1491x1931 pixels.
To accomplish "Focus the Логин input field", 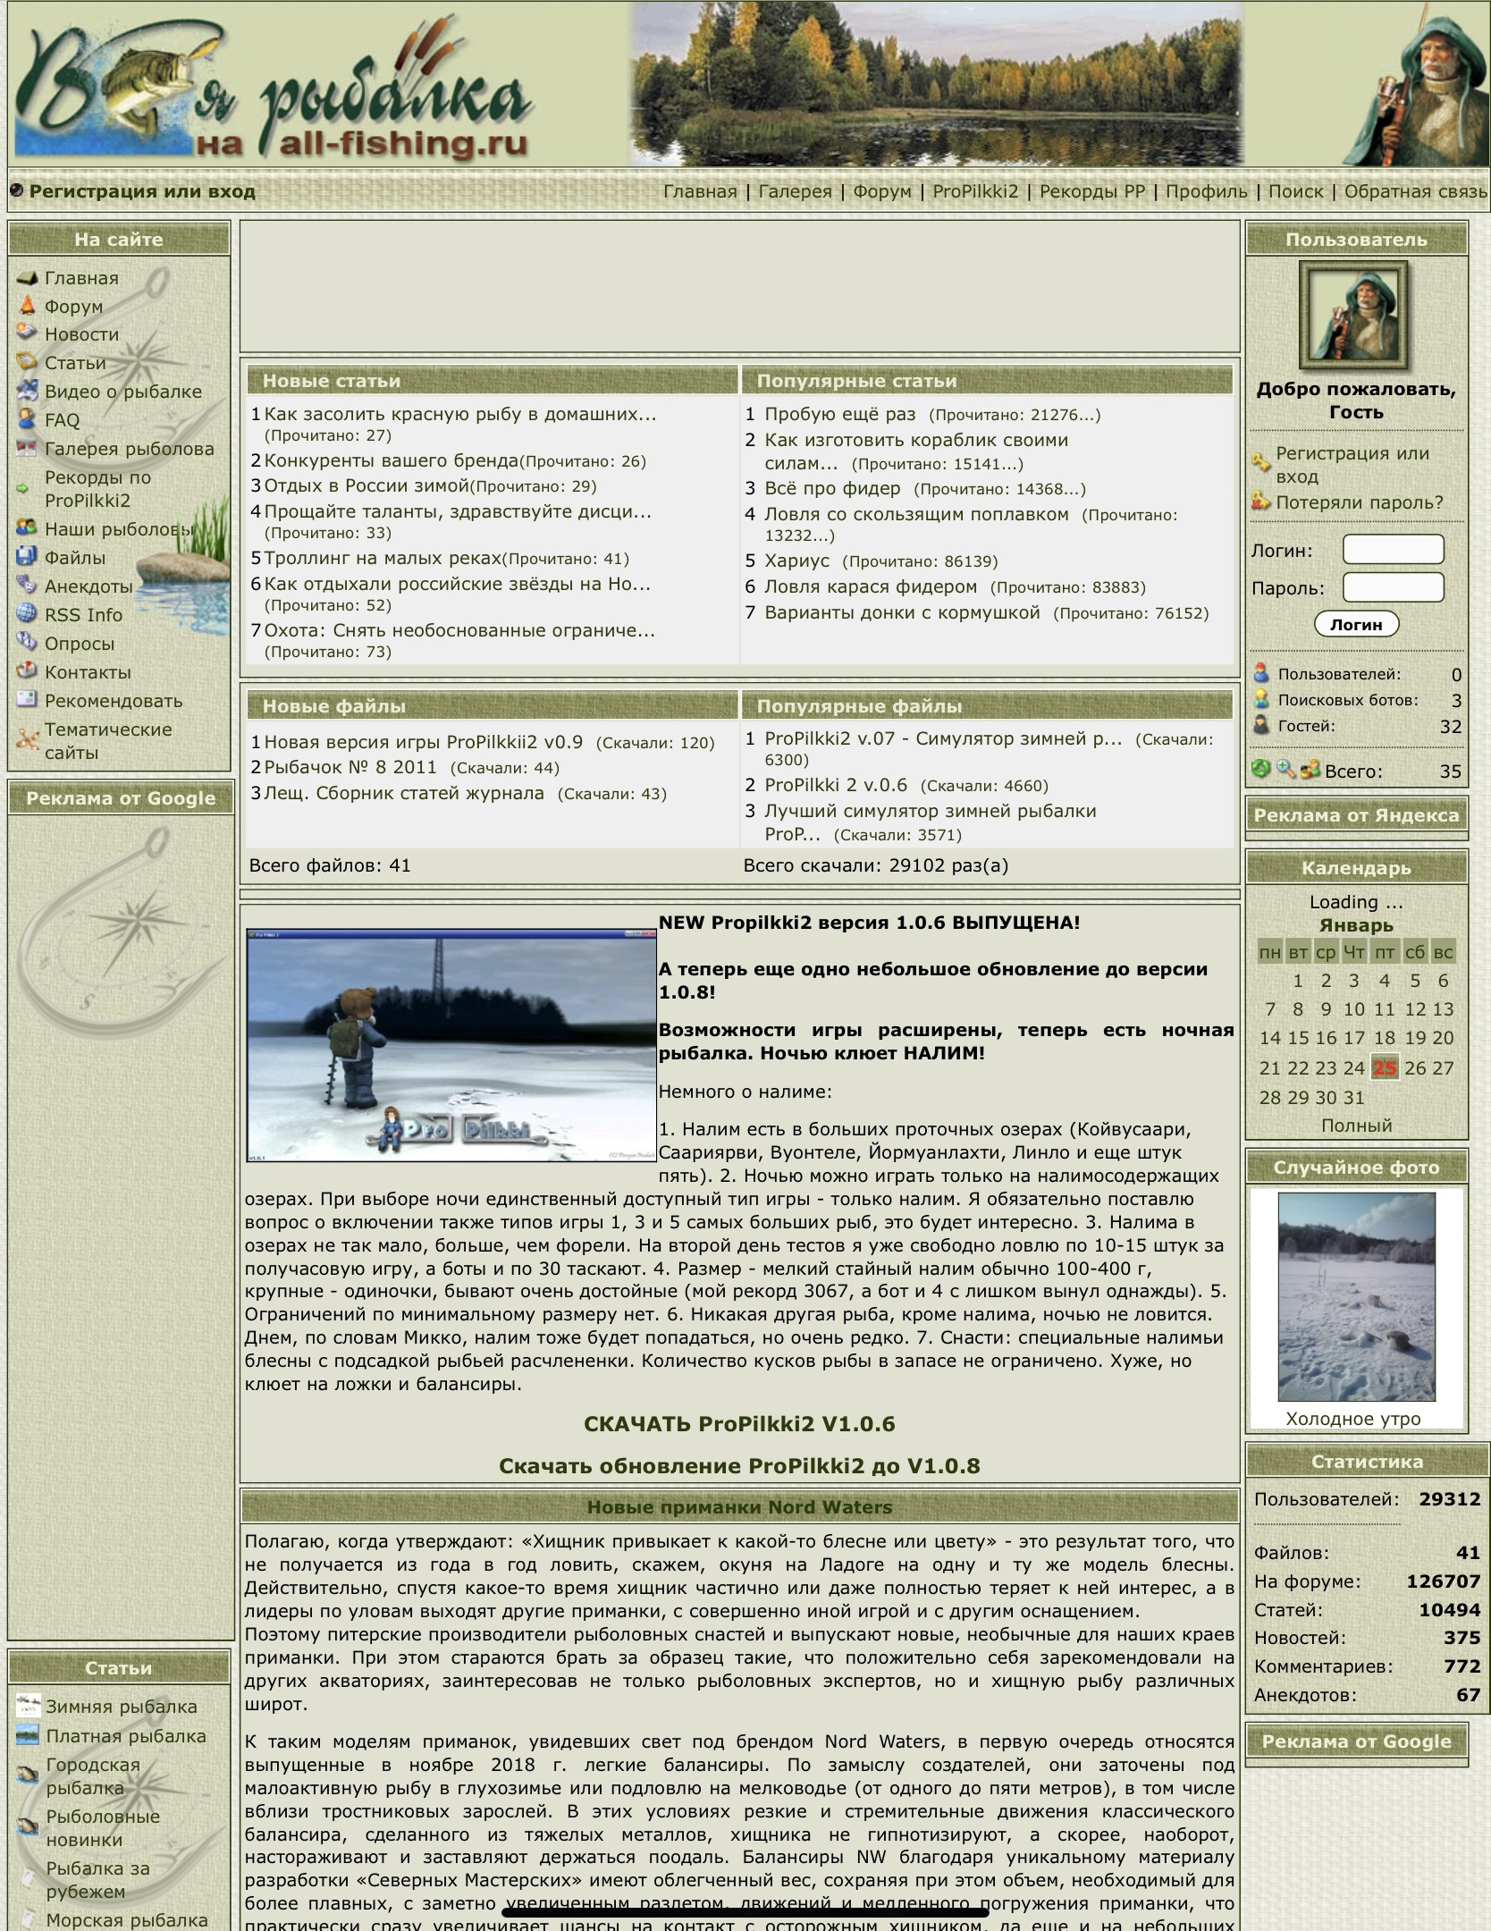I will (1393, 549).
